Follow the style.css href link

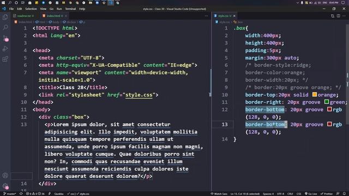139,95
